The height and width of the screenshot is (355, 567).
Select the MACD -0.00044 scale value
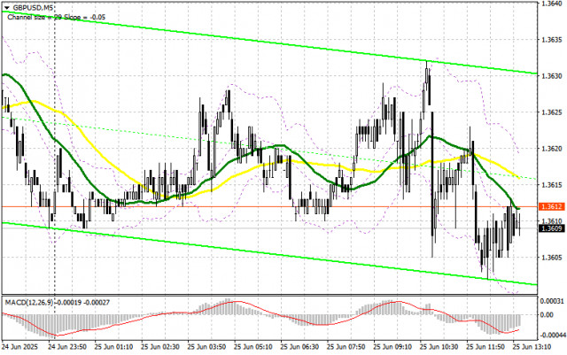552,336
